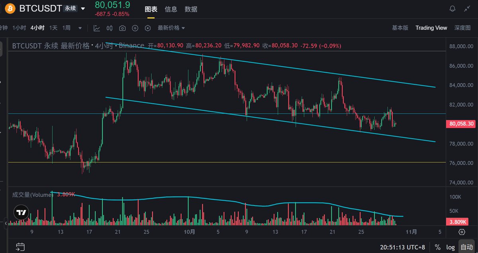The image size is (478, 253).
Task: Open the candlestick chart style icon
Action: click(110, 28)
